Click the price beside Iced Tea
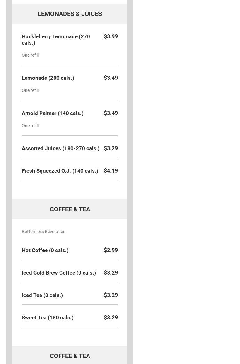The height and width of the screenshot is (364, 240). [x=111, y=295]
